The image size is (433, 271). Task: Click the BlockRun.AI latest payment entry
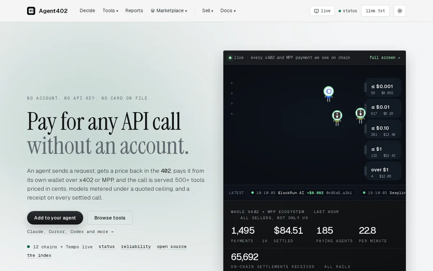click(302, 193)
